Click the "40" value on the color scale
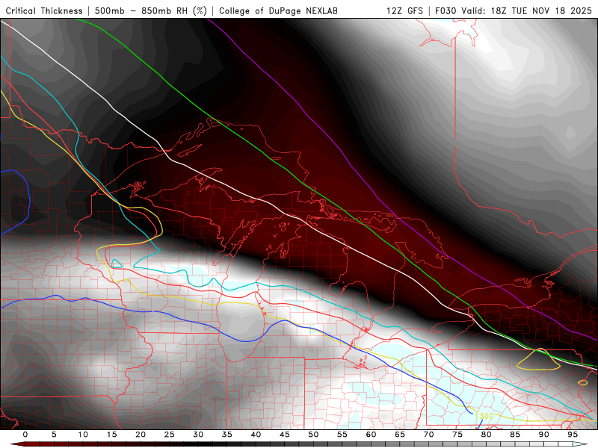598x448 pixels. (256, 435)
